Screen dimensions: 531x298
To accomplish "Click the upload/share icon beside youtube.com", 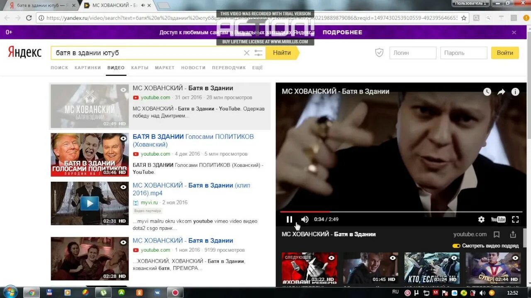I will coord(513,234).
